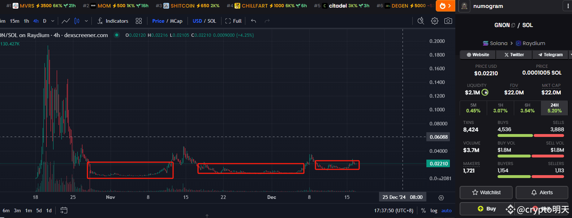The width and height of the screenshot is (572, 218).
Task: Open chart settings gear
Action: coord(435,21)
